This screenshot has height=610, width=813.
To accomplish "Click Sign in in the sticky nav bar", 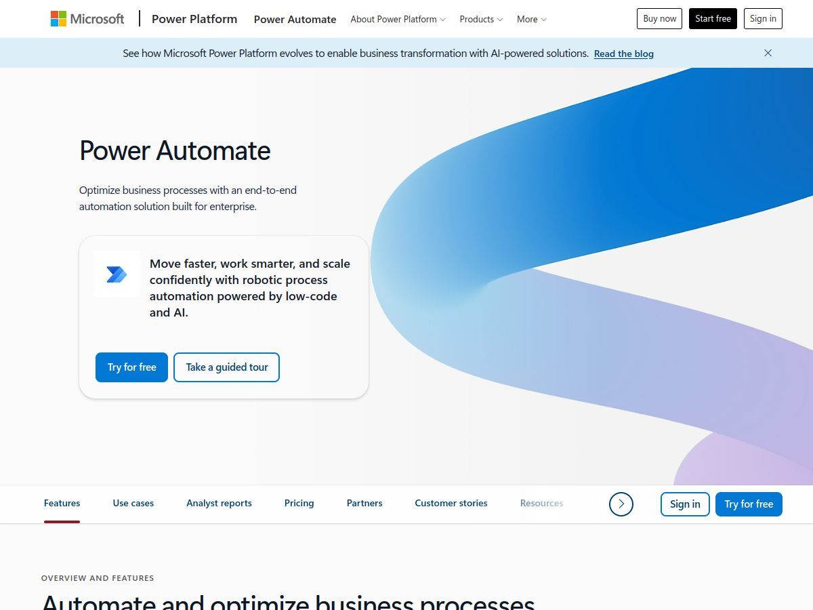I will [x=685, y=504].
